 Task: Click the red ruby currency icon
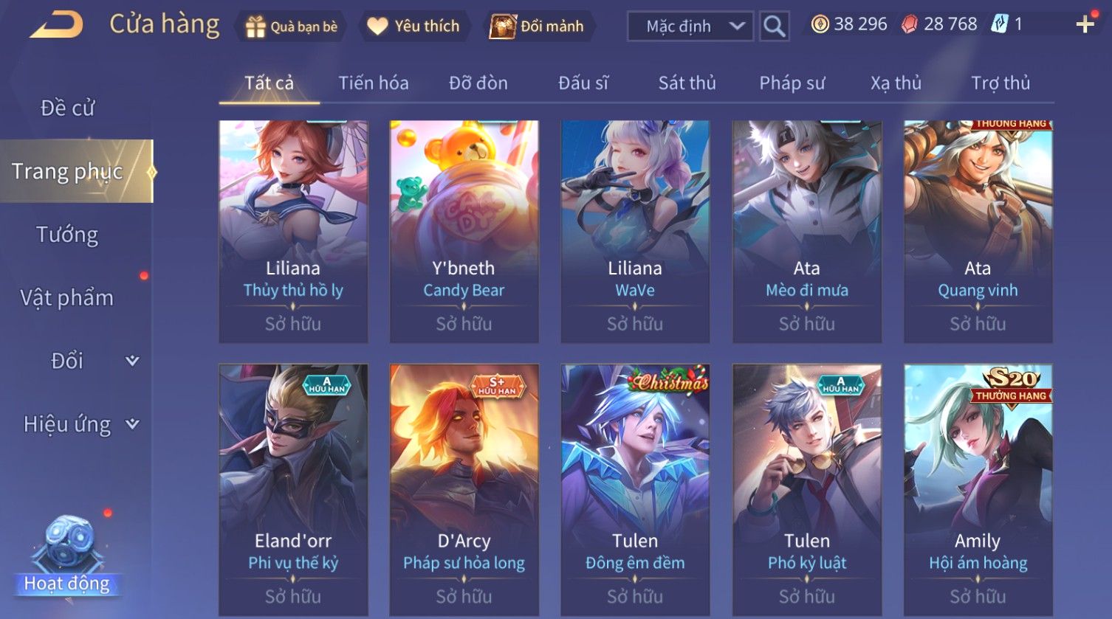tap(910, 24)
